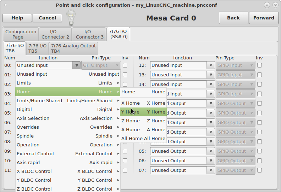
Task: Expand the External Control menu entry
Action: tap(68, 153)
